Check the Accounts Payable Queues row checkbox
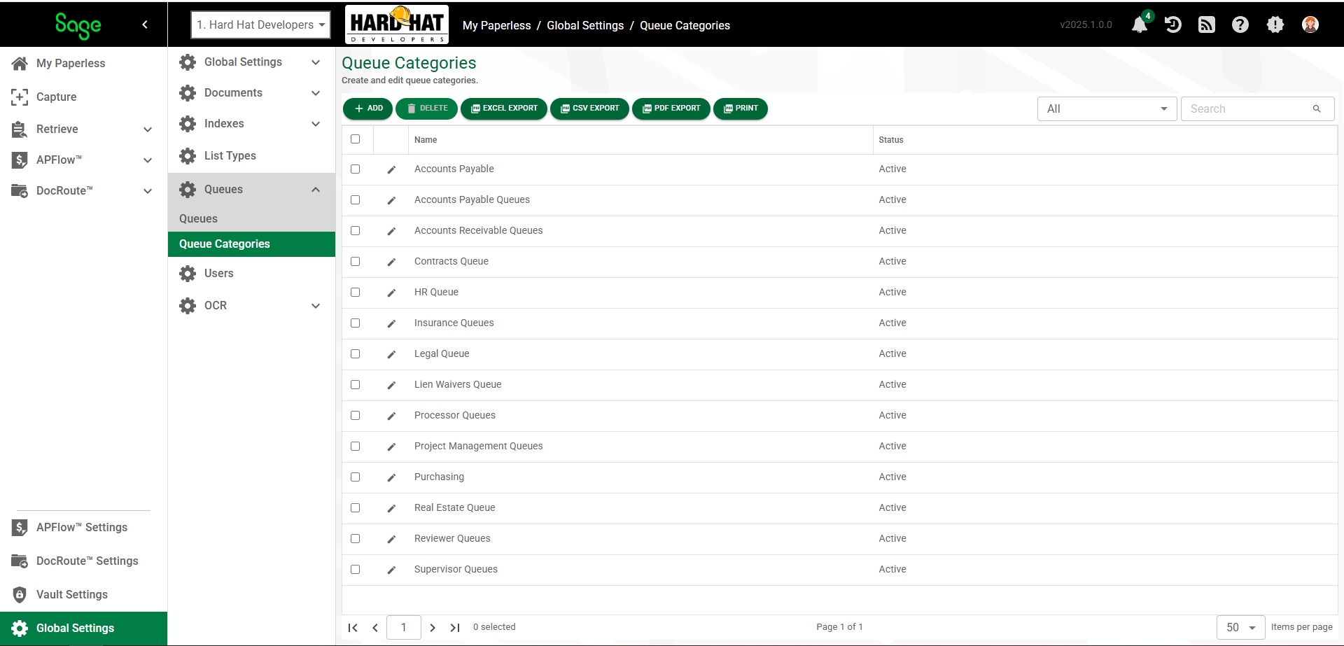Screen dimensions: 1344x646 356,199
